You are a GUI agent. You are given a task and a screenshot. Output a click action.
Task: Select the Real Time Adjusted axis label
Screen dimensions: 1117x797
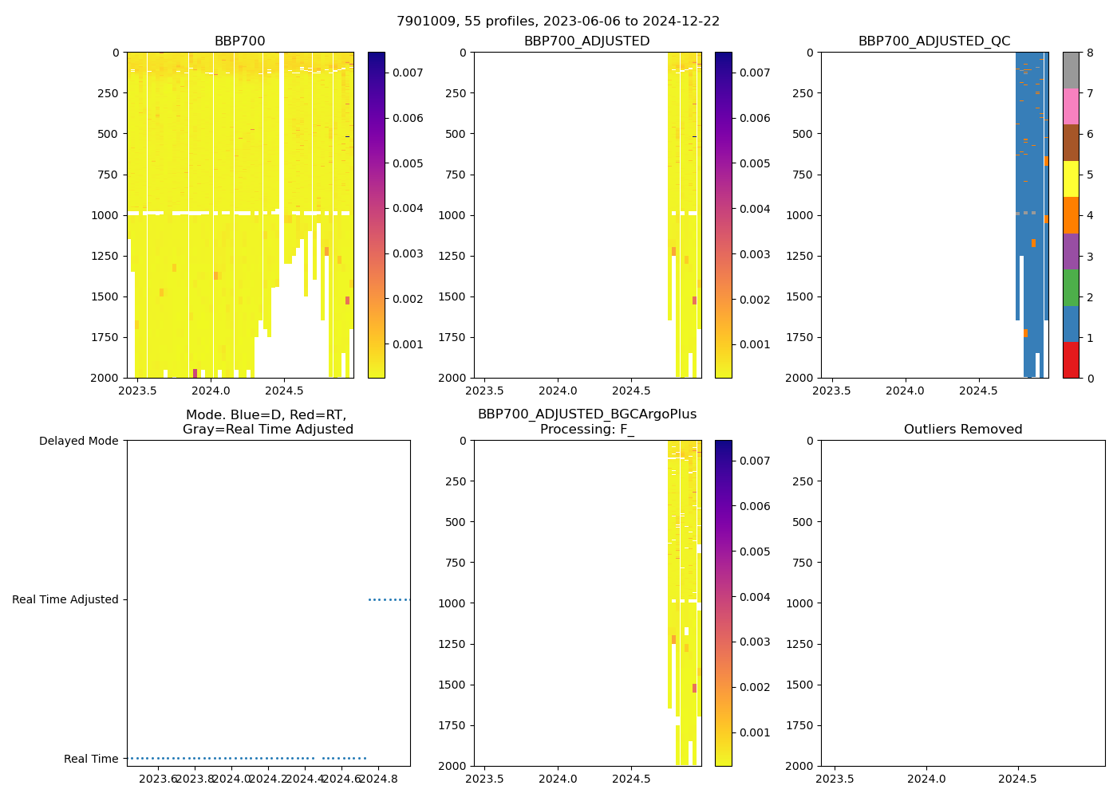[65, 599]
